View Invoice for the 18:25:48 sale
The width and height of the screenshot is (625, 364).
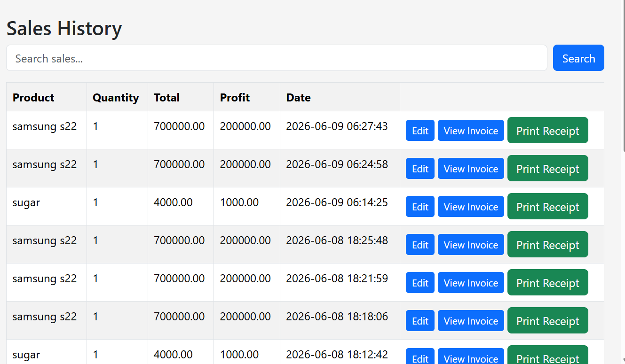point(471,244)
